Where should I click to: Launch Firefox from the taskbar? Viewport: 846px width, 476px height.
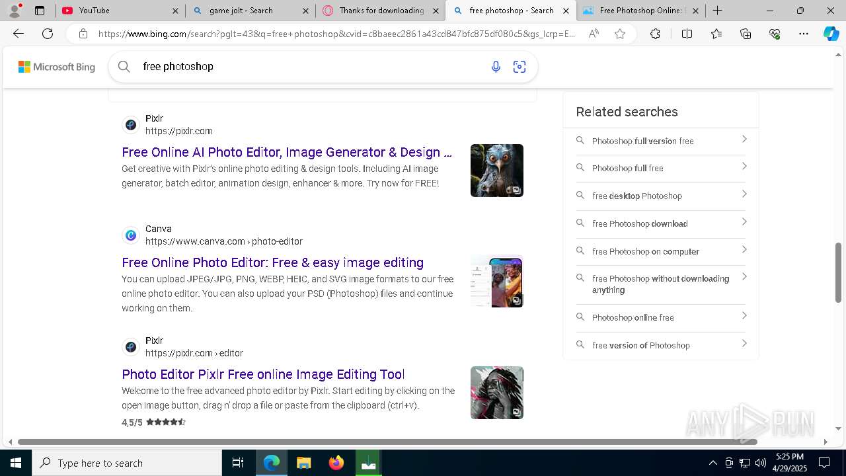point(336,463)
